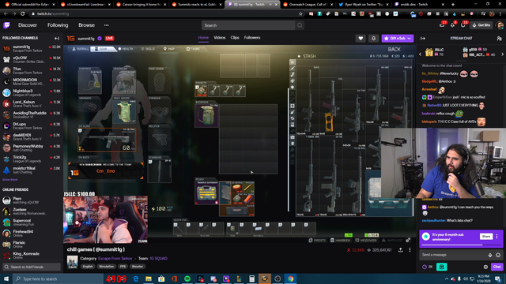The height and width of the screenshot is (284, 506).
Task: Click the Get Bits button
Action: click(x=481, y=25)
